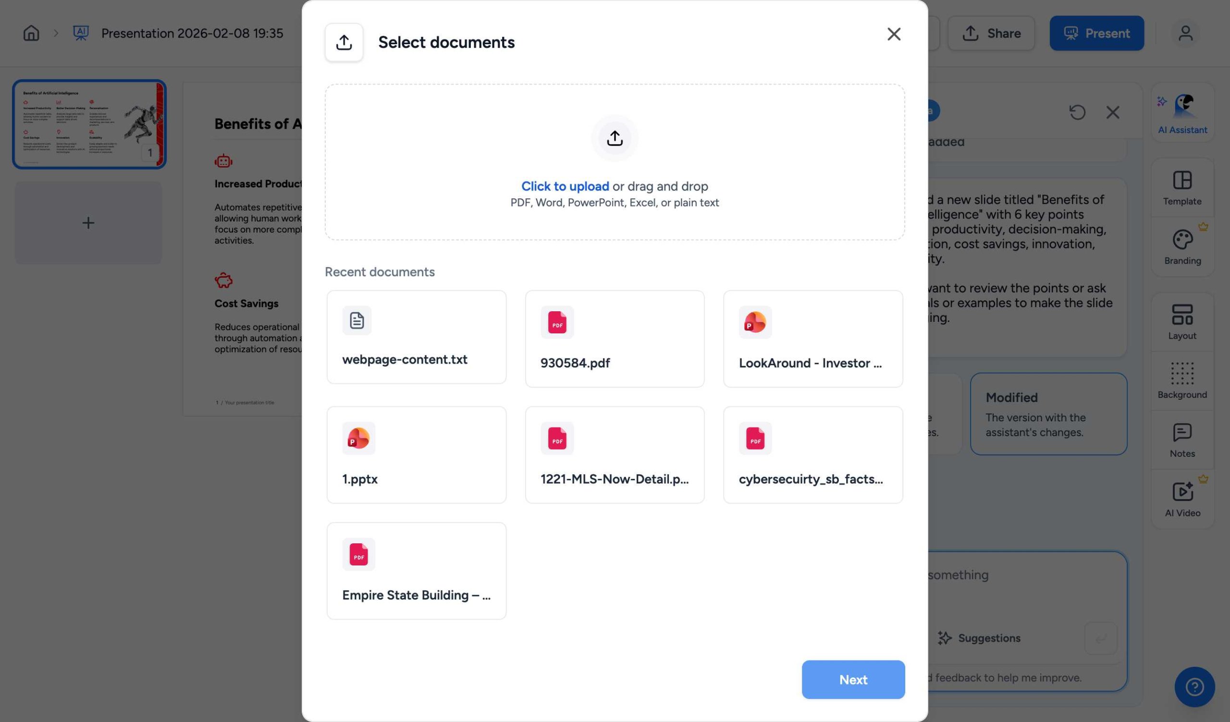1230x722 pixels.
Task: Select the webpage-content.txt document
Action: point(417,337)
